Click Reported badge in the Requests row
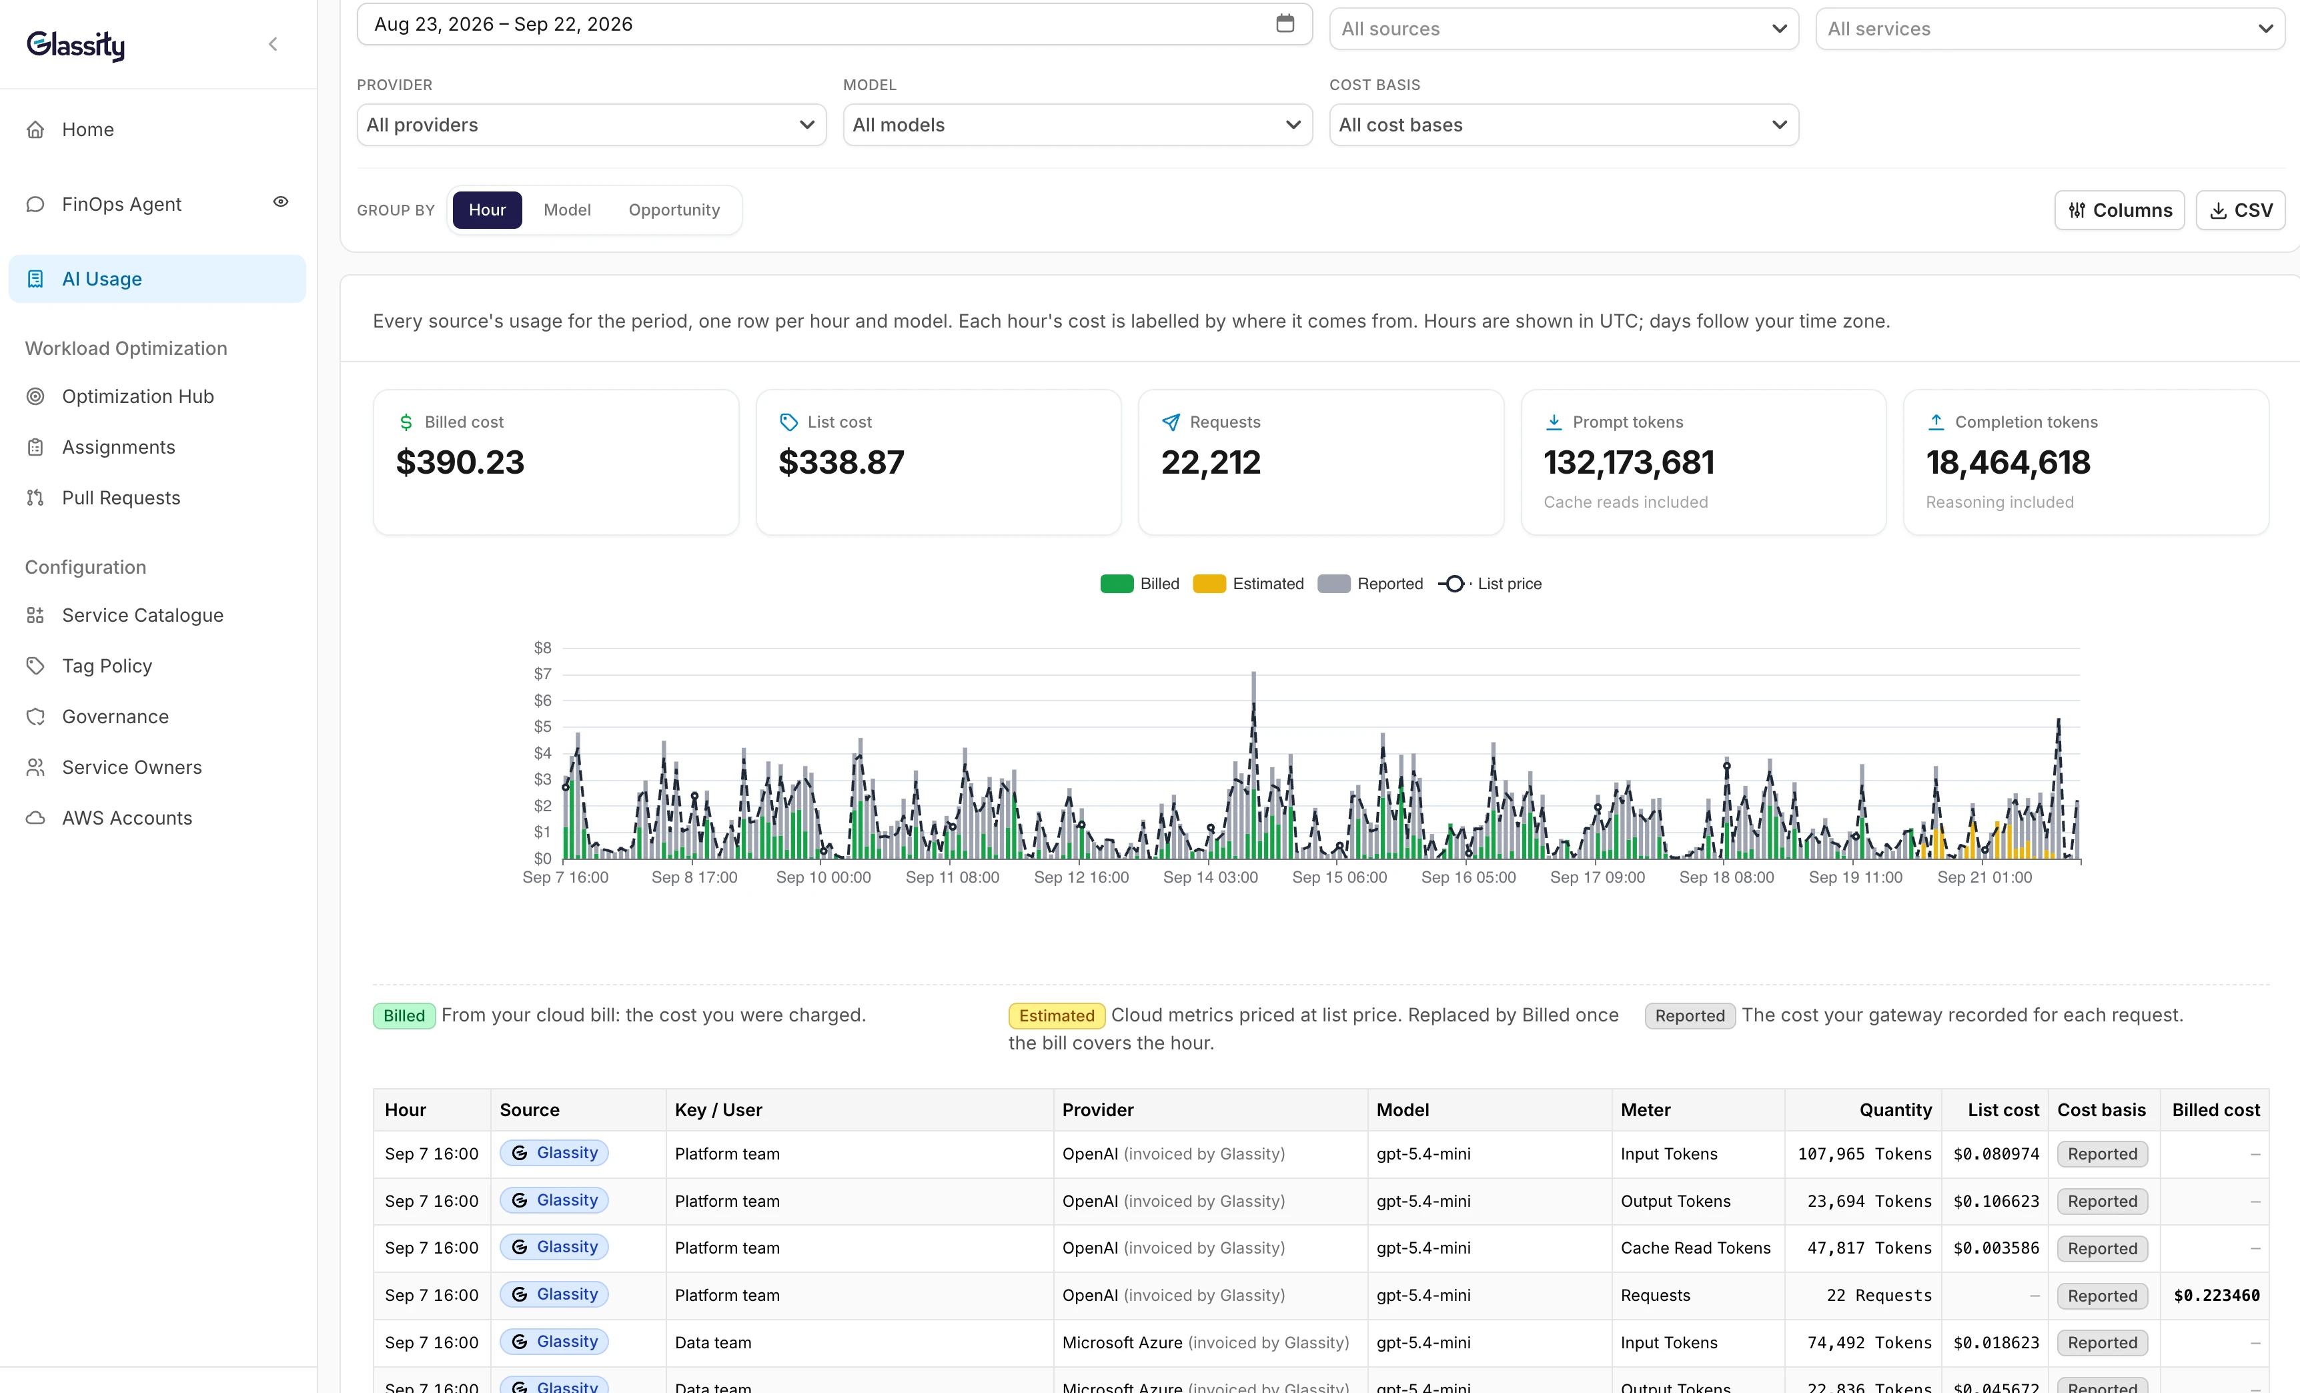The image size is (2300, 1393). tap(2102, 1296)
